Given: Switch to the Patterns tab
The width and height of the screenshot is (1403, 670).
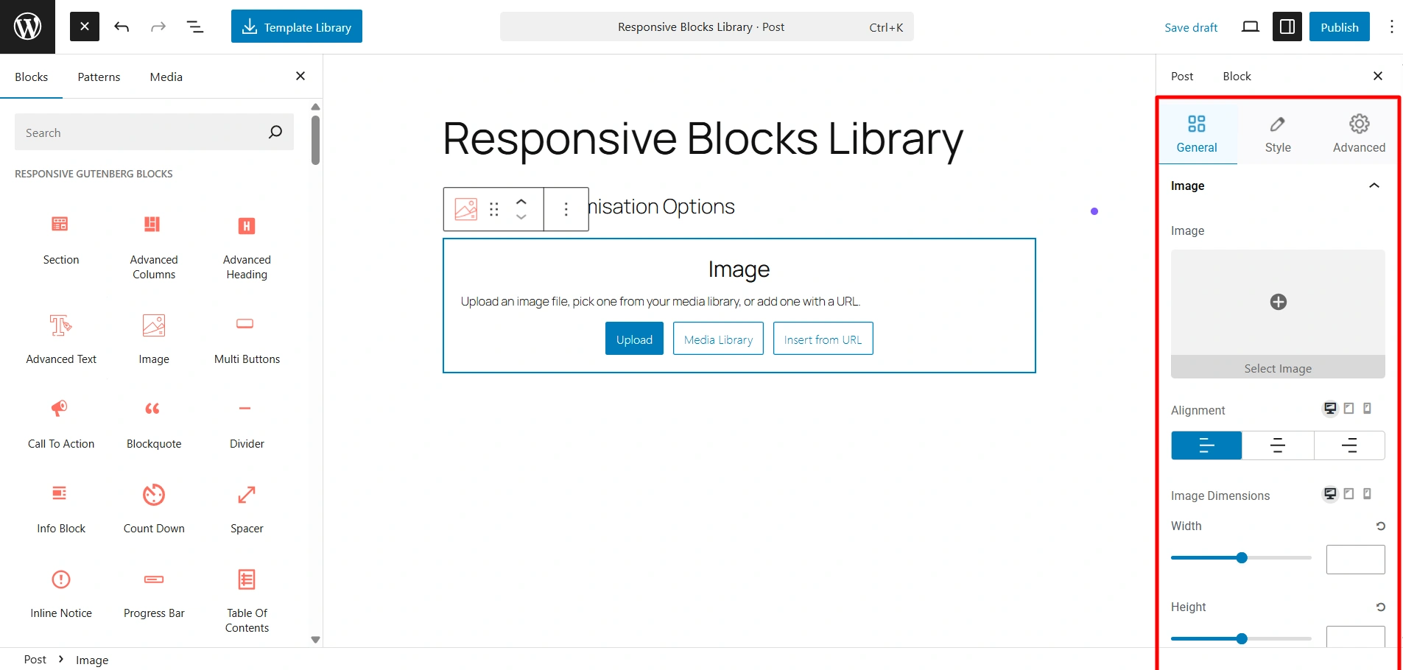Looking at the screenshot, I should (99, 77).
